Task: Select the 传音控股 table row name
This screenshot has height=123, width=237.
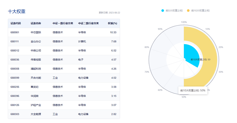Action: point(36,60)
